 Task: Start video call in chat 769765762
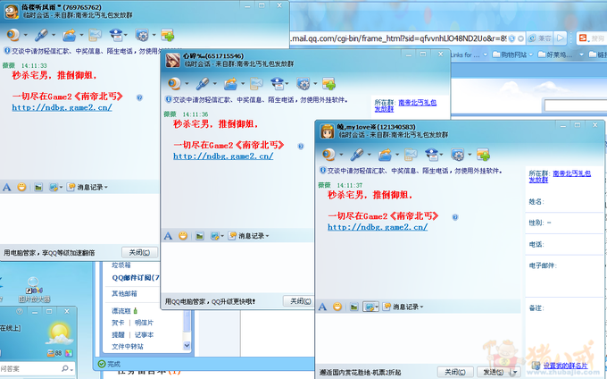(13, 35)
